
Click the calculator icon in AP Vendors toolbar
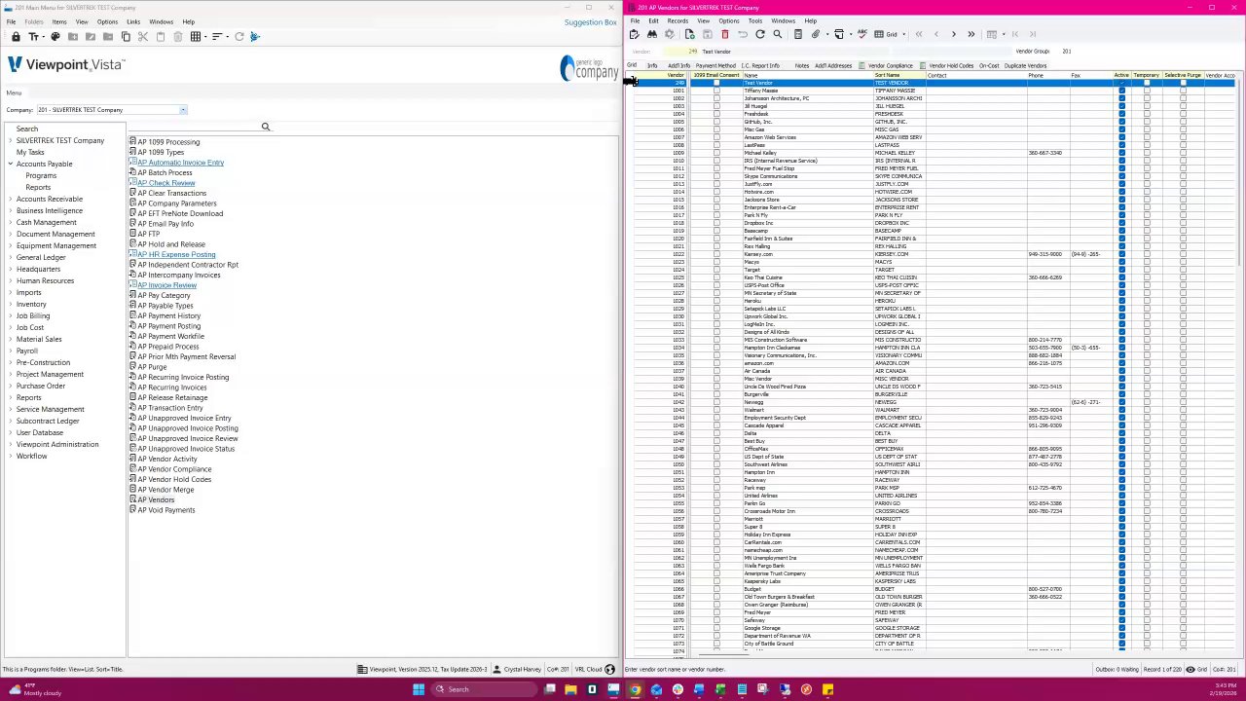click(x=797, y=34)
